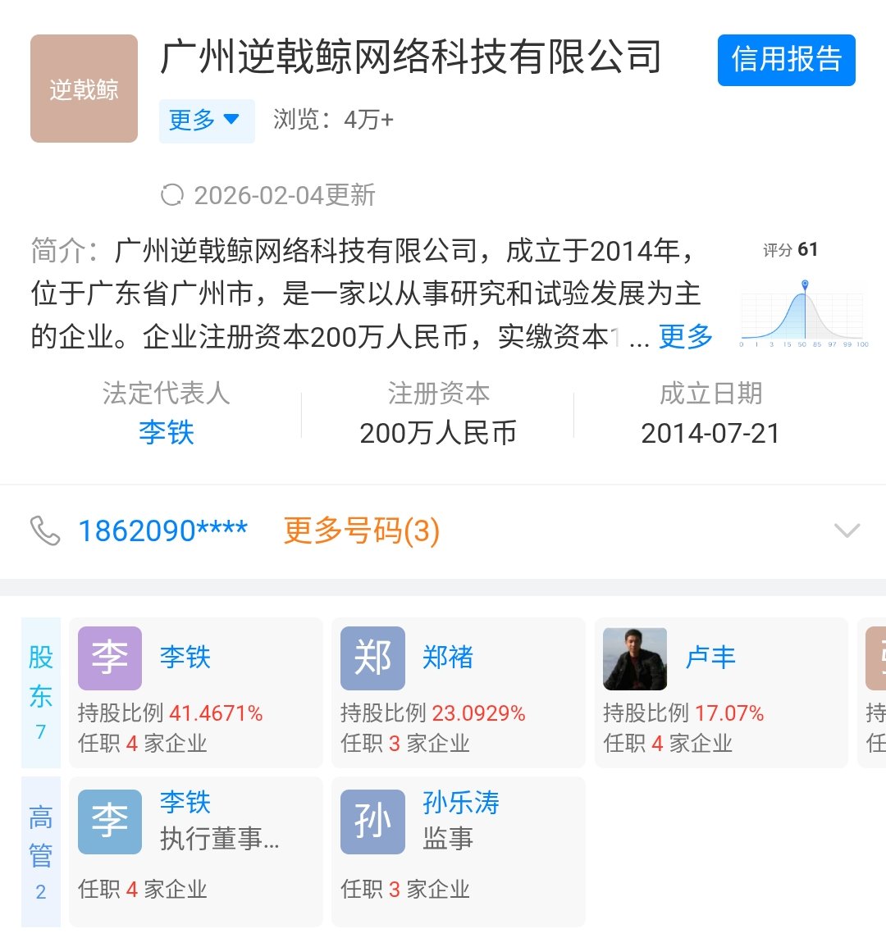
Task: Show 更多号码(3) additional phone numbers
Action: (362, 530)
